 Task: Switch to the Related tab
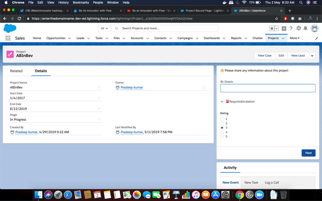16,71
